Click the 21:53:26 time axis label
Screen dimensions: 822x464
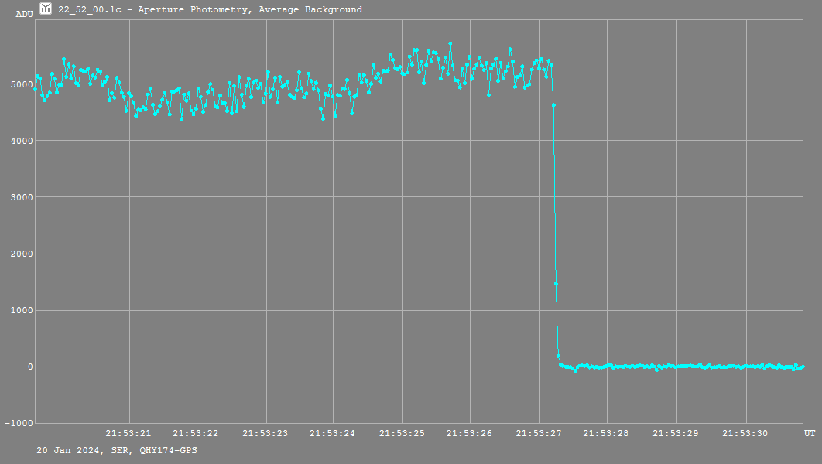tap(470, 434)
